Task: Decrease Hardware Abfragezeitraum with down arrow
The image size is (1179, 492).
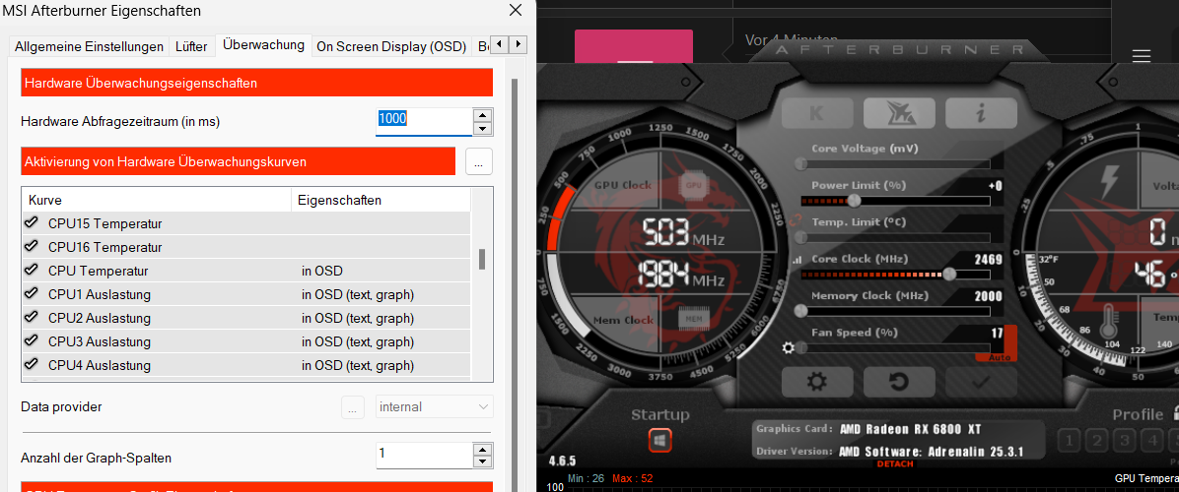Action: click(483, 128)
